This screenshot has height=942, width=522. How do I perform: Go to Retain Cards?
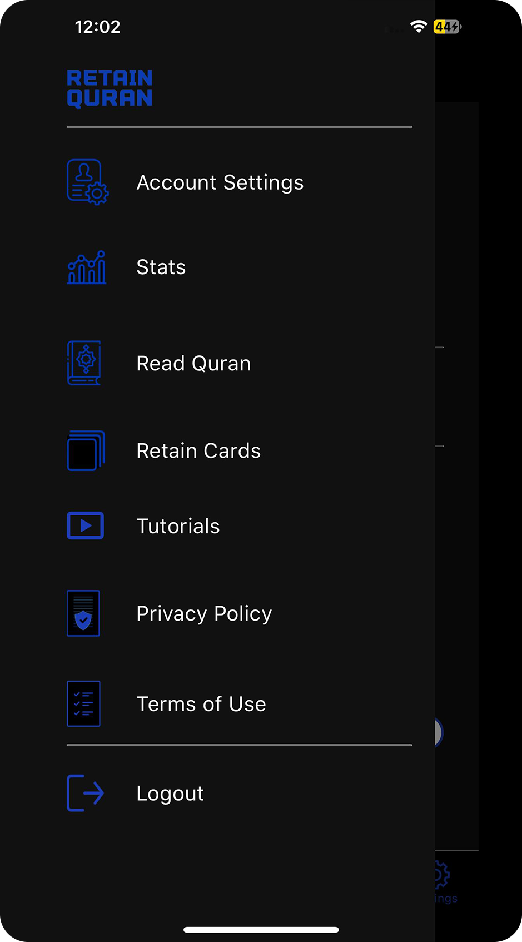(x=198, y=451)
